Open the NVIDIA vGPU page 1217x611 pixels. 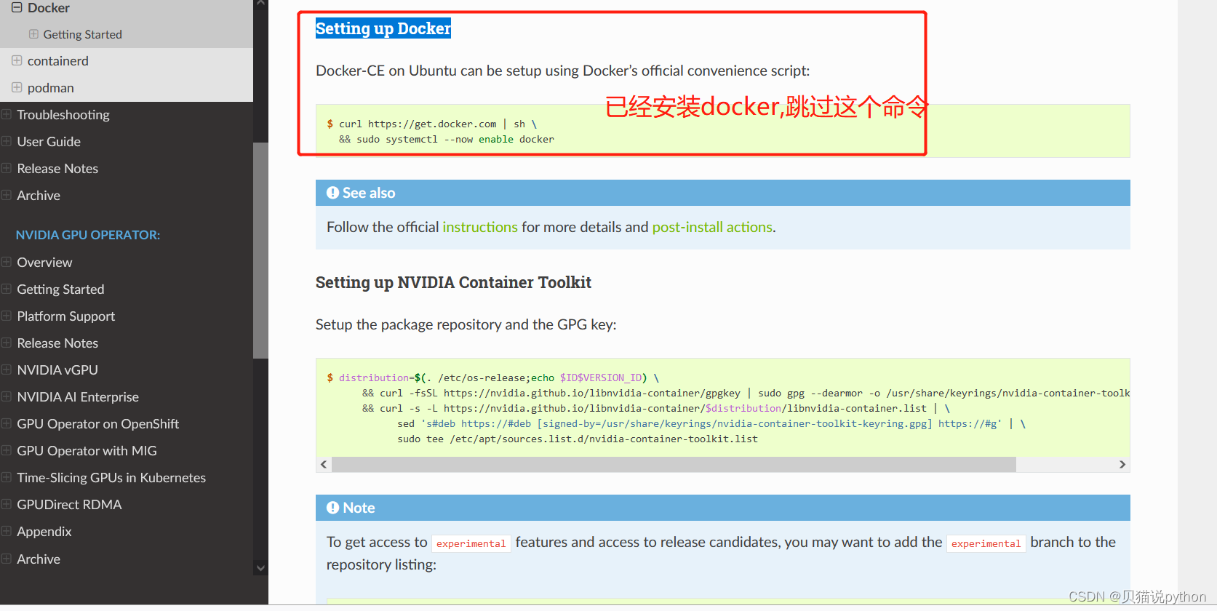pyautogui.click(x=57, y=370)
